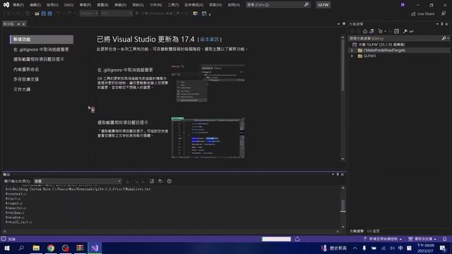Switch to Git Changes tab at panel bottom

pyautogui.click(x=373, y=231)
